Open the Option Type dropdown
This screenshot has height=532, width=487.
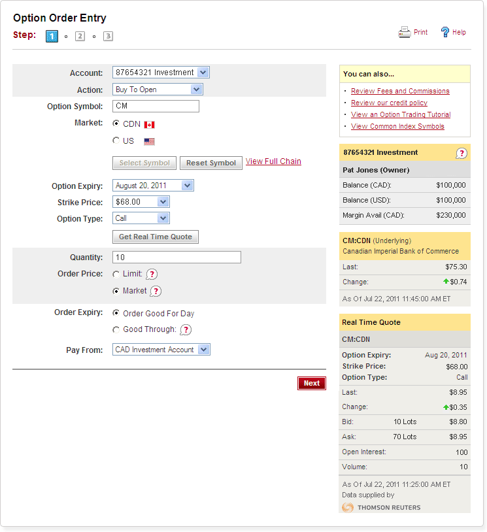click(x=141, y=218)
